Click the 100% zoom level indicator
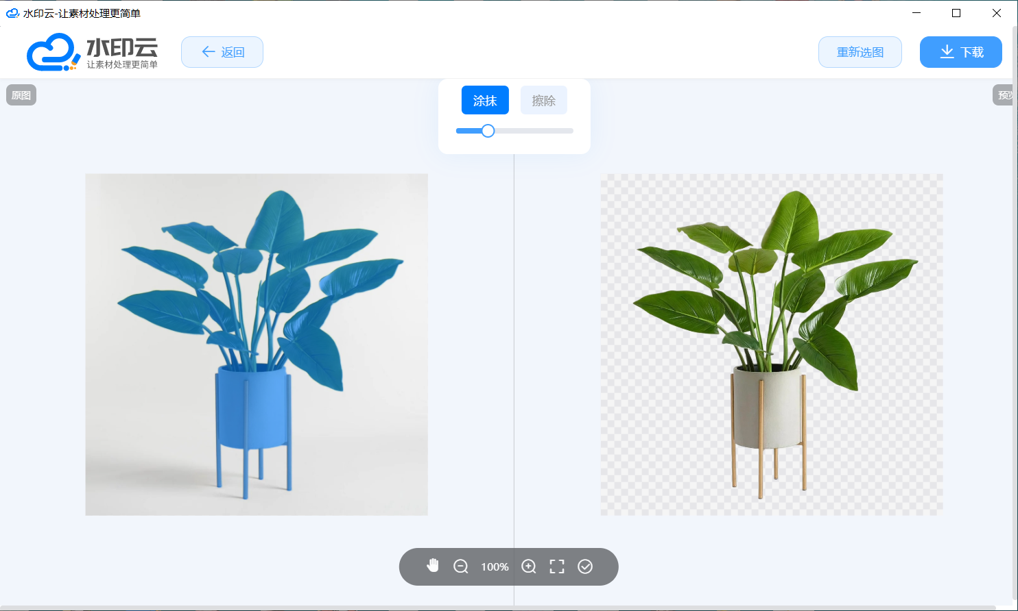1018x611 pixels. tap(495, 567)
